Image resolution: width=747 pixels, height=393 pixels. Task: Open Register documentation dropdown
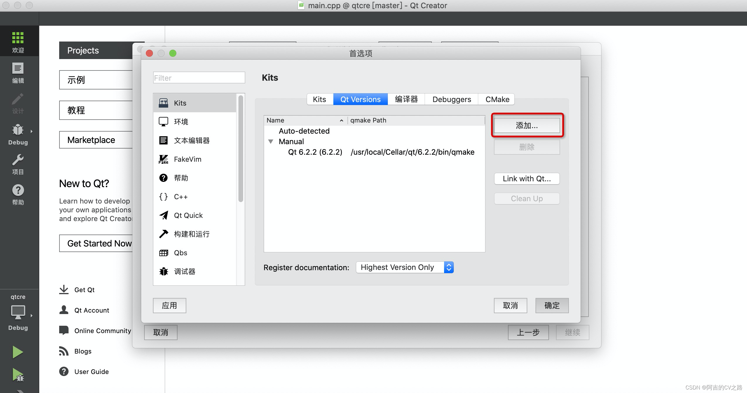[405, 267]
